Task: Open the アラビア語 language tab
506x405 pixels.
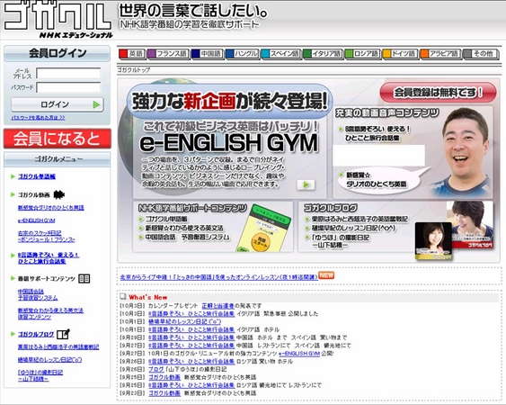Action: pos(440,54)
